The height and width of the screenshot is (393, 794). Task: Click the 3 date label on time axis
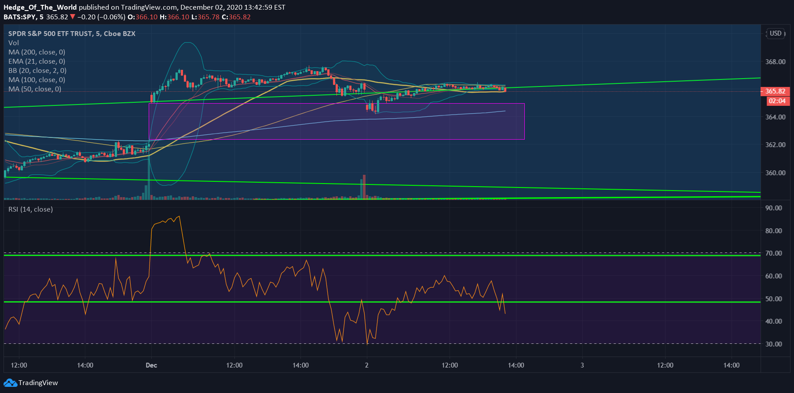582,365
